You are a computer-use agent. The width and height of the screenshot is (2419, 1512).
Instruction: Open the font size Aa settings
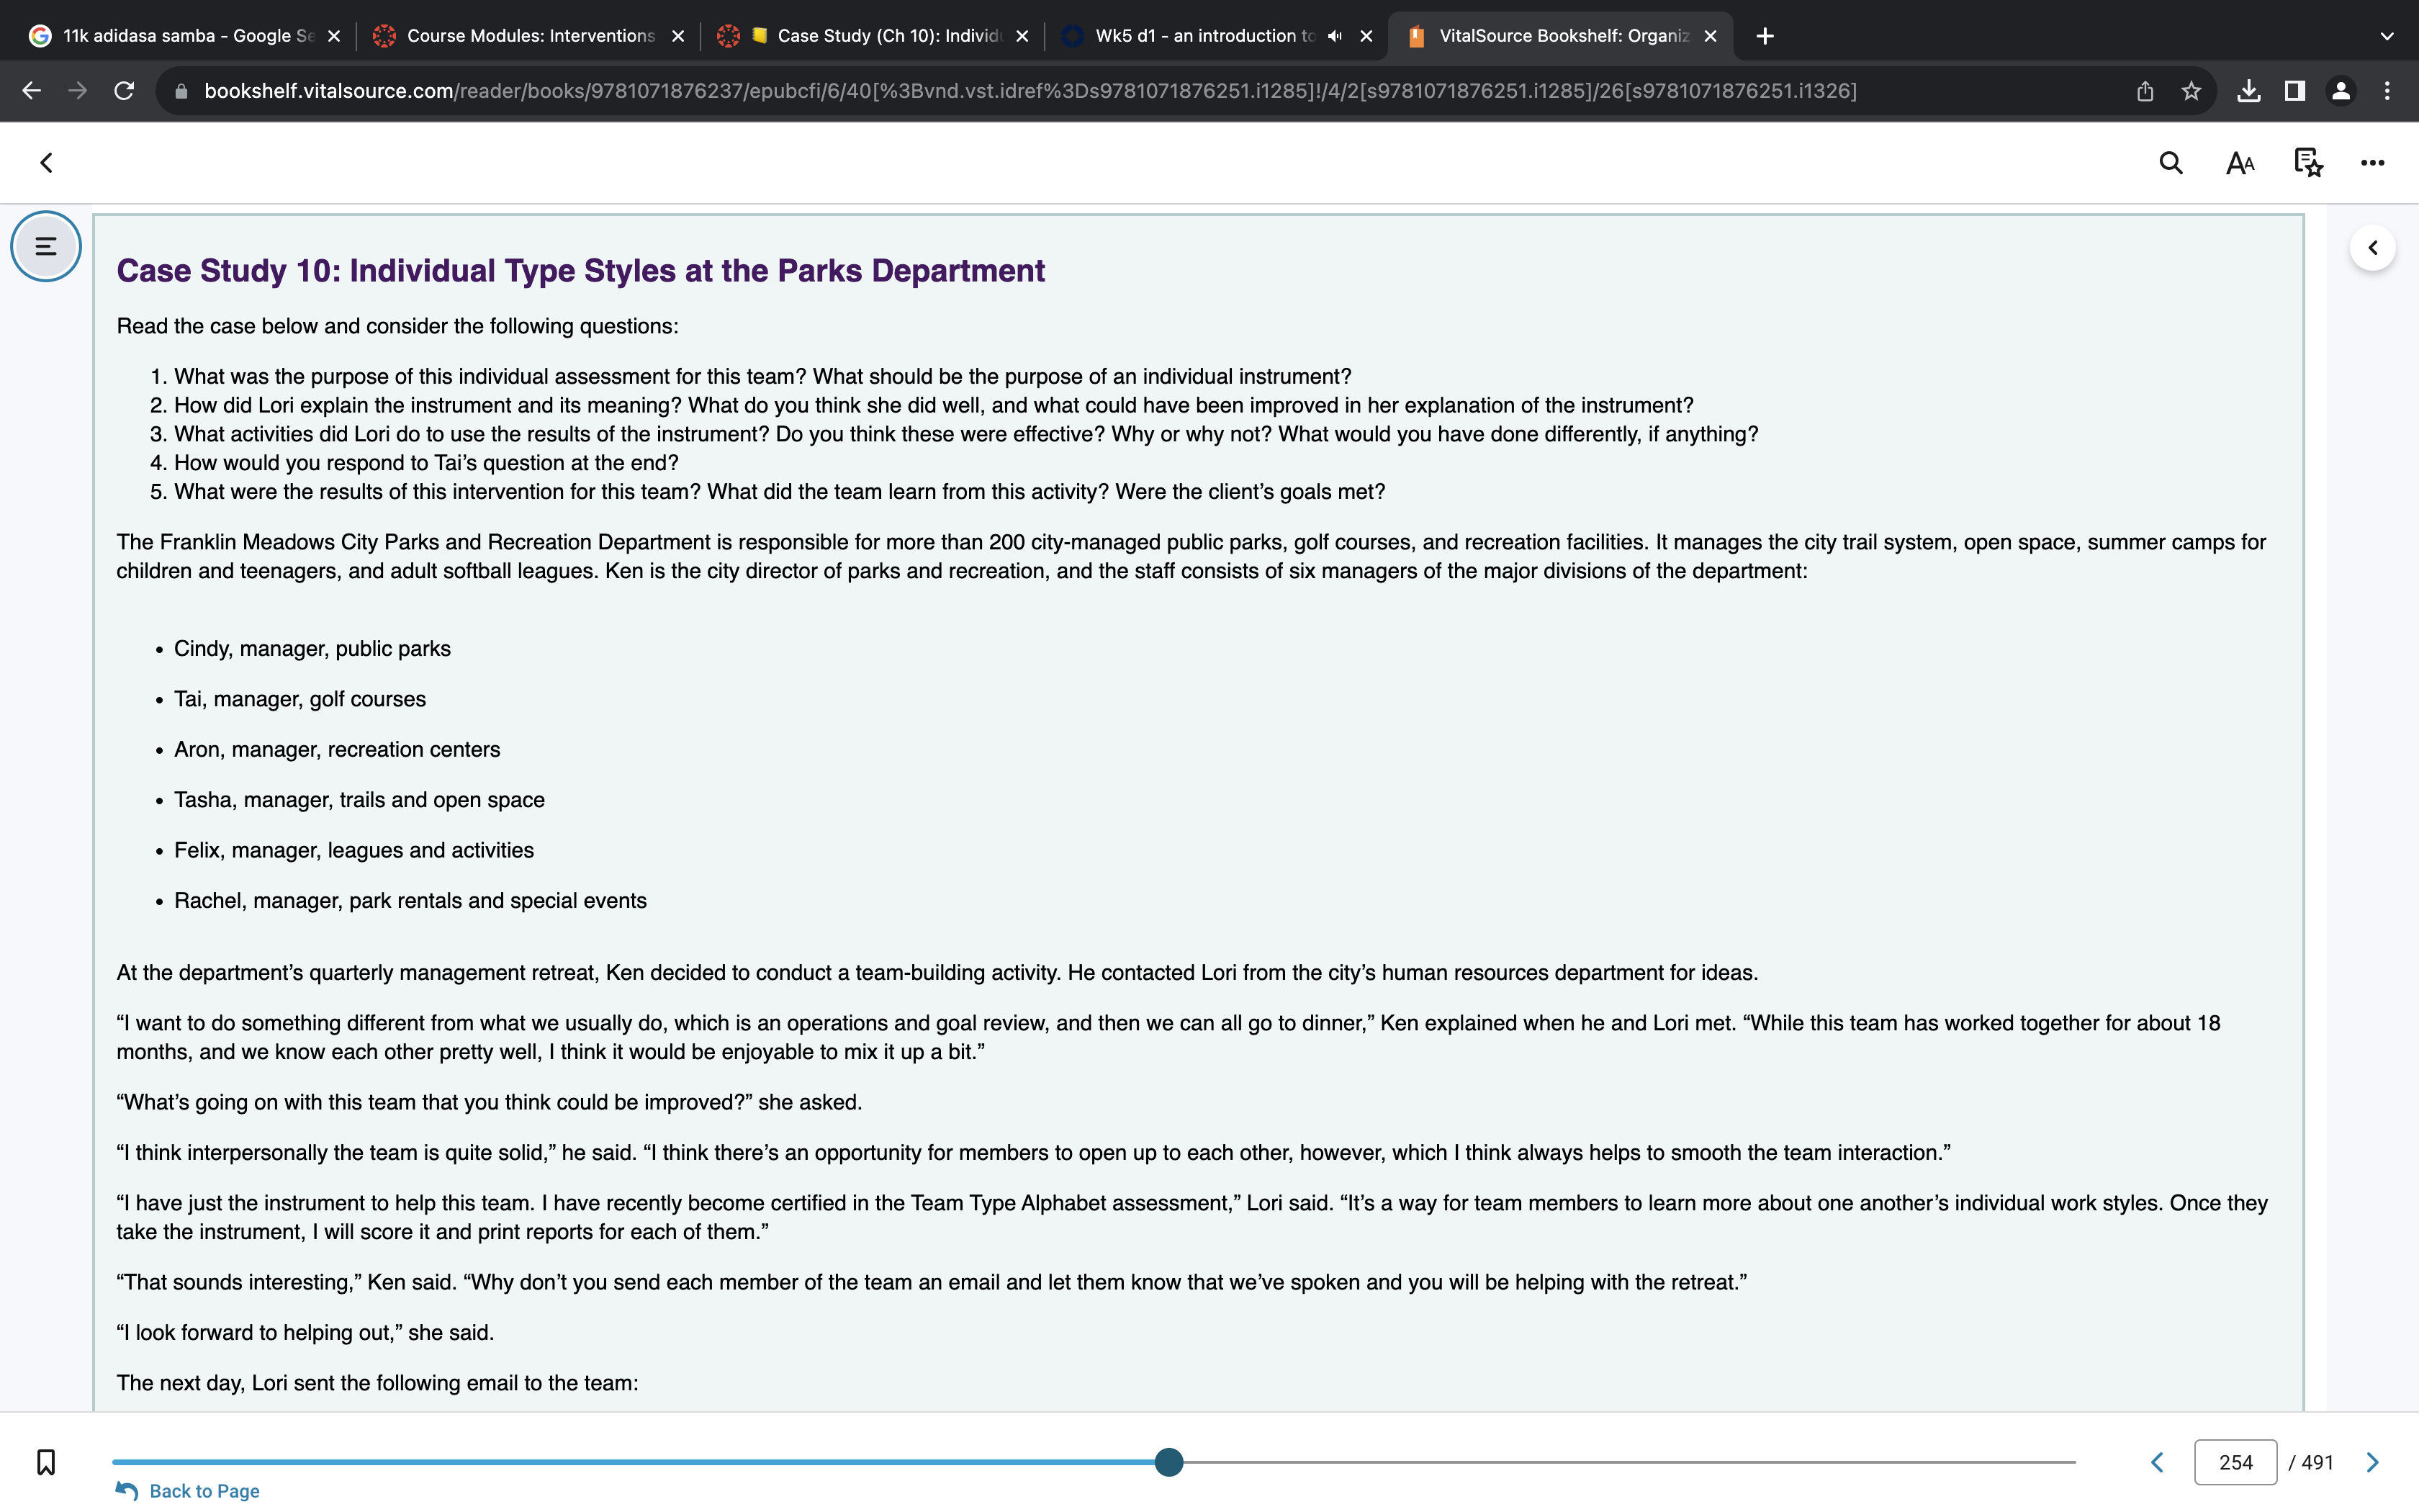2240,163
